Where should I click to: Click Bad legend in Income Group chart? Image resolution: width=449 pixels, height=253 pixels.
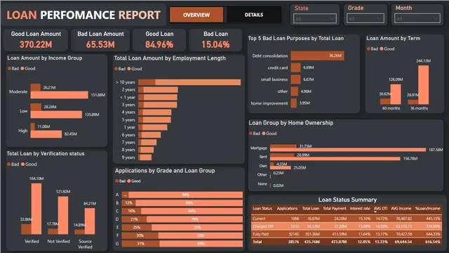(x=13, y=69)
